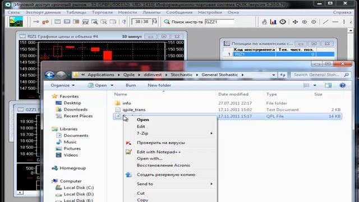The height and width of the screenshot is (202, 359).
Task: Click QUIK workspace scrollbar up arrow
Action: [351, 30]
